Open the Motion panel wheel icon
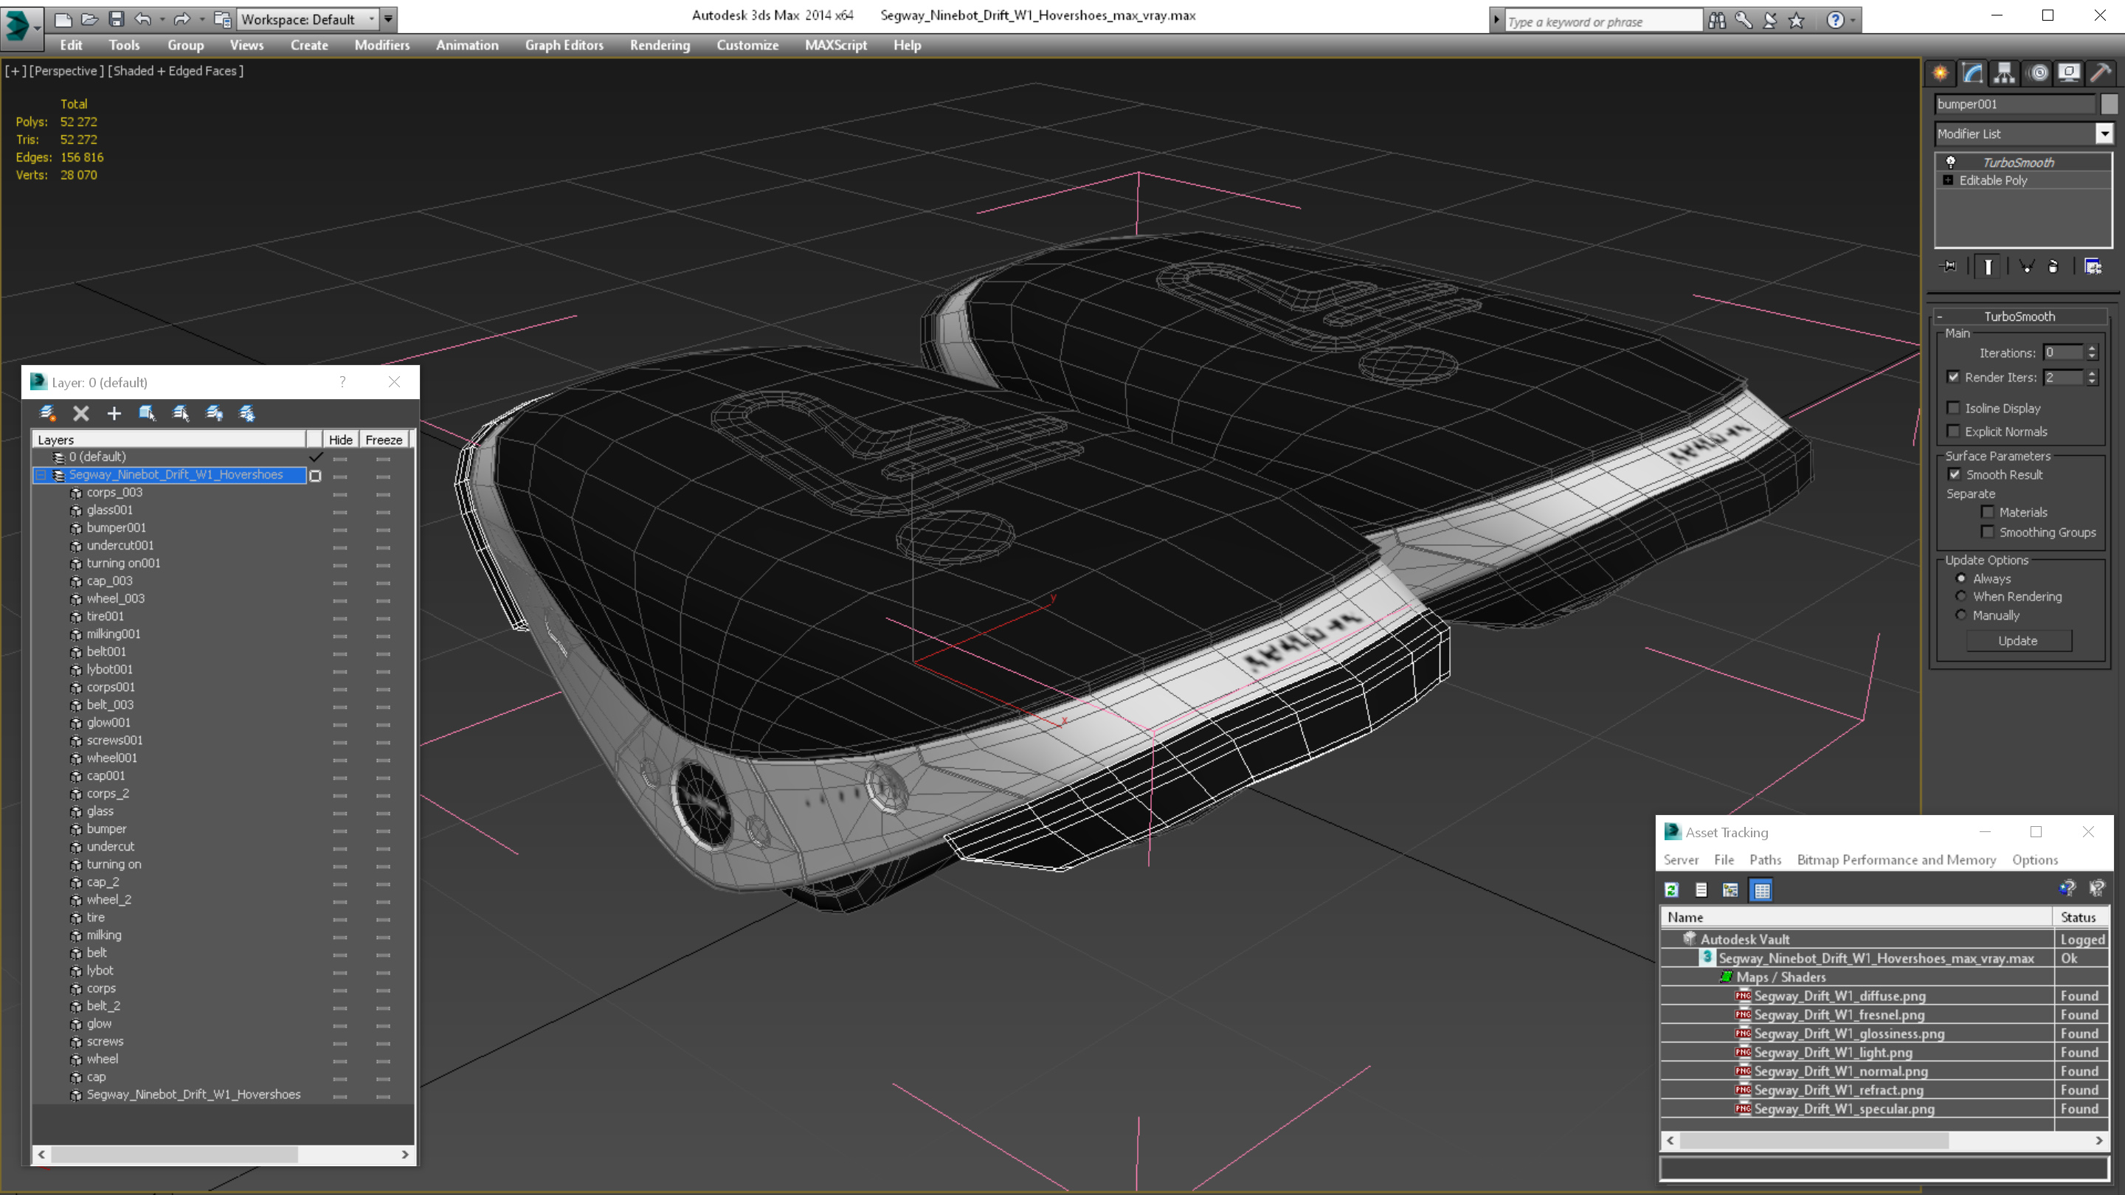This screenshot has height=1195, width=2125. [2037, 72]
